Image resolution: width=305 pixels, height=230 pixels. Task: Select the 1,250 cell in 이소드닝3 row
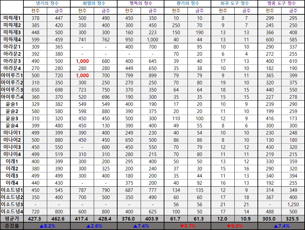pyautogui.click(x=293, y=204)
